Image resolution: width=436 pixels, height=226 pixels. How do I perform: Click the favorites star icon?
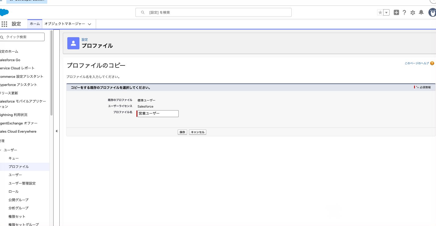380,12
